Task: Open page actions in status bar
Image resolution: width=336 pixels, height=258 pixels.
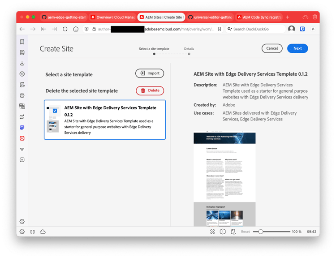Action: tap(233, 232)
